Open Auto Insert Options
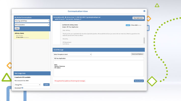This screenshot has height=101, width=181. tap(137, 54)
